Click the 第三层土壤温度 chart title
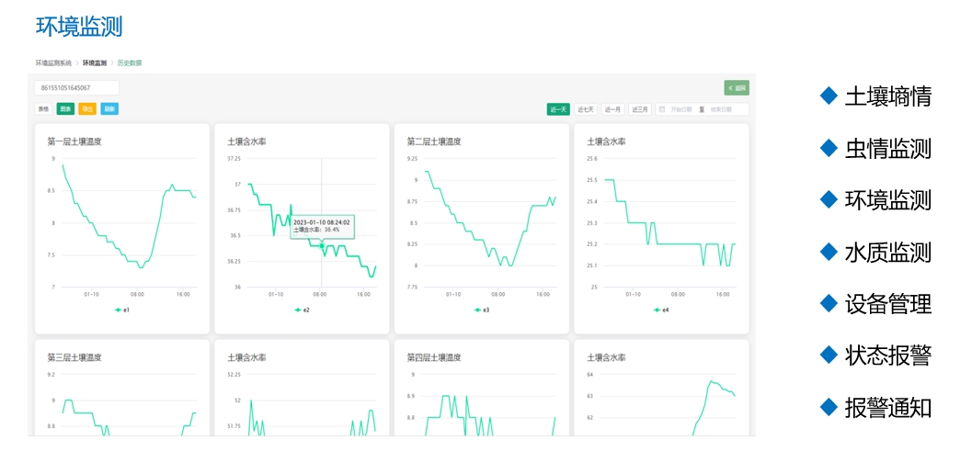 (x=74, y=357)
